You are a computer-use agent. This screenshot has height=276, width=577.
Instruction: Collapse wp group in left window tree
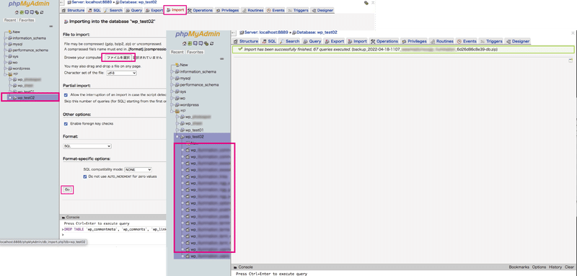click(6, 74)
